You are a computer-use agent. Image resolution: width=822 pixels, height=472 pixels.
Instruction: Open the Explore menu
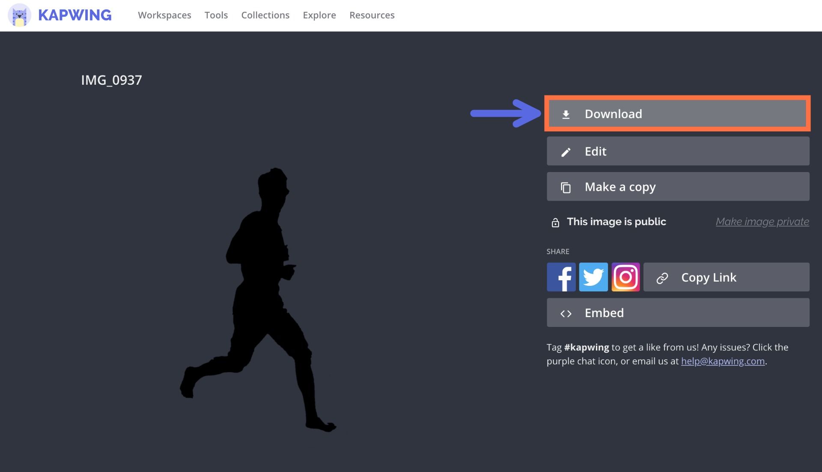[319, 15]
